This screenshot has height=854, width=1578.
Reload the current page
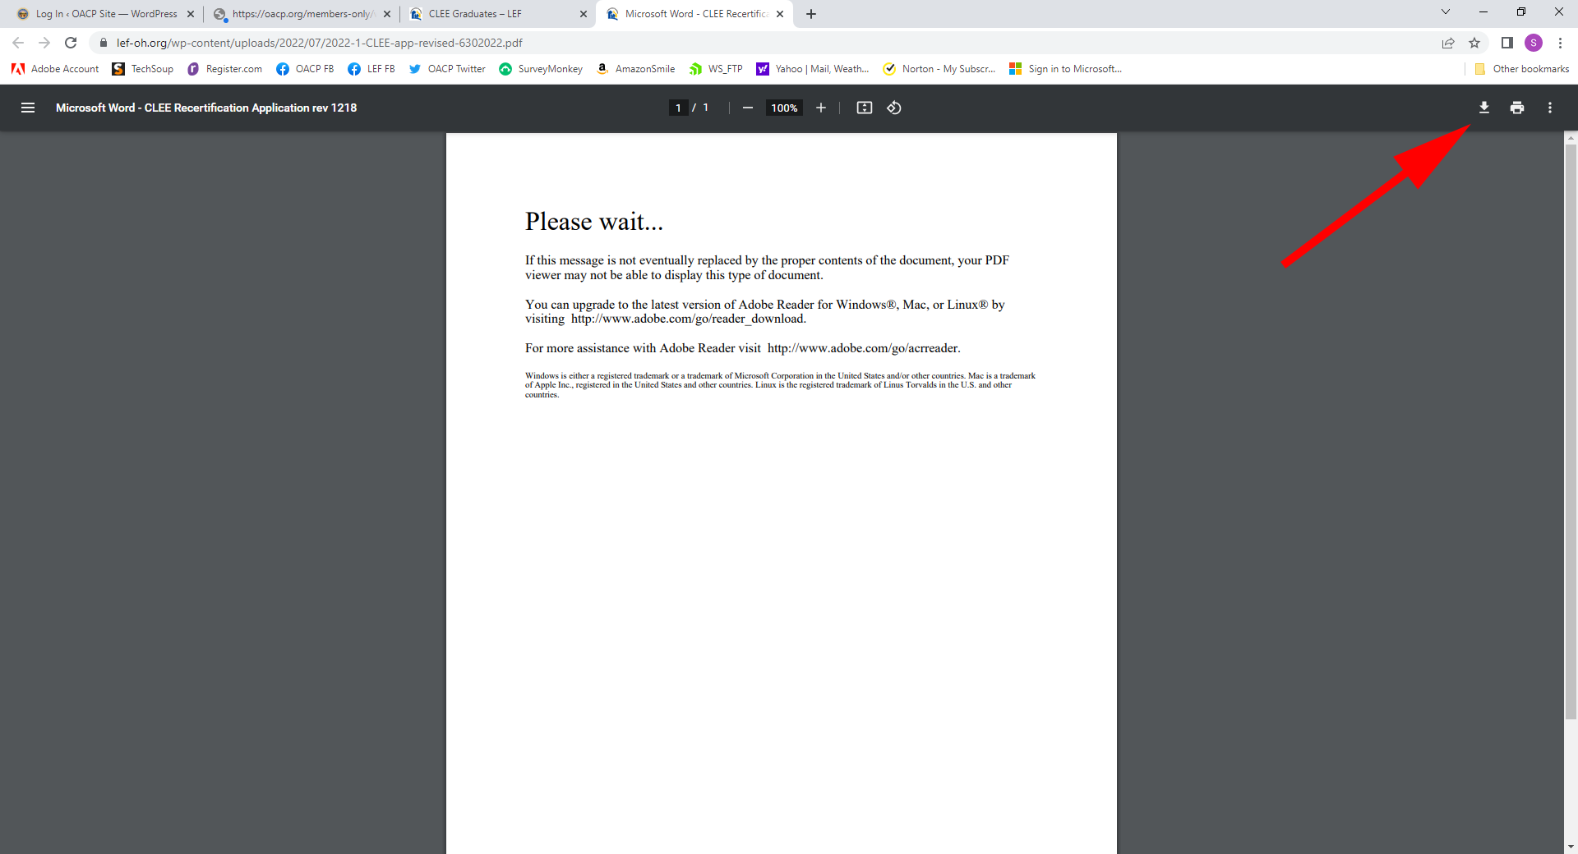pos(71,43)
